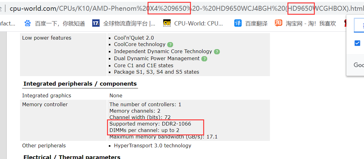Click the Integrated peripherals / components heading
This screenshot has height=159, width=364.
click(80, 84)
